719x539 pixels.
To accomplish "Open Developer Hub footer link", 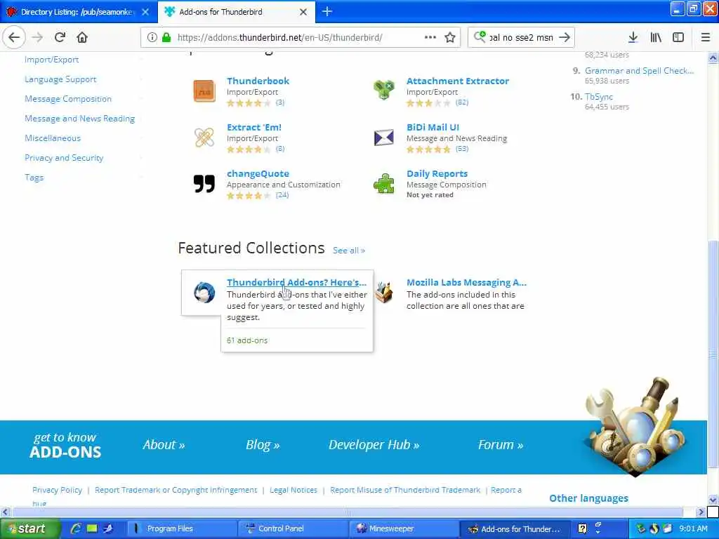I will tap(374, 444).
